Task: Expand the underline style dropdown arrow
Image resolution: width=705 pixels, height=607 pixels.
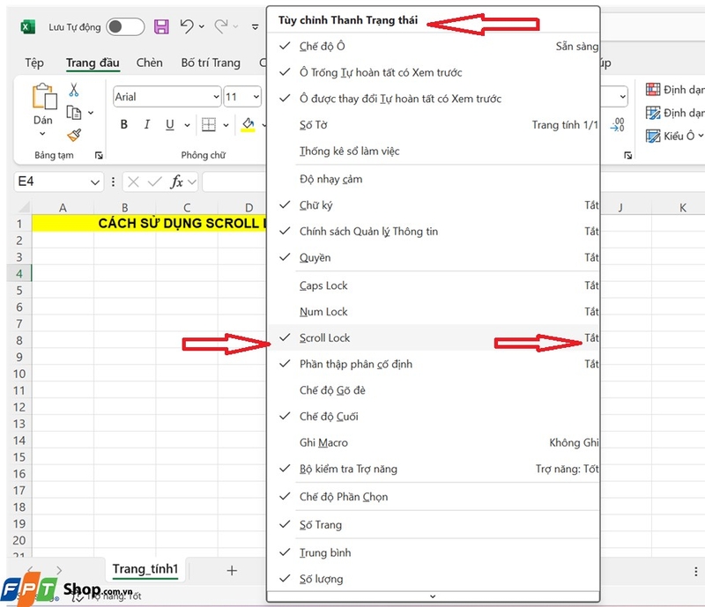Action: pos(187,125)
